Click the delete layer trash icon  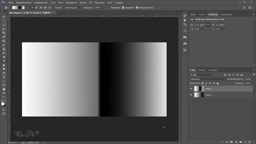click(x=250, y=142)
